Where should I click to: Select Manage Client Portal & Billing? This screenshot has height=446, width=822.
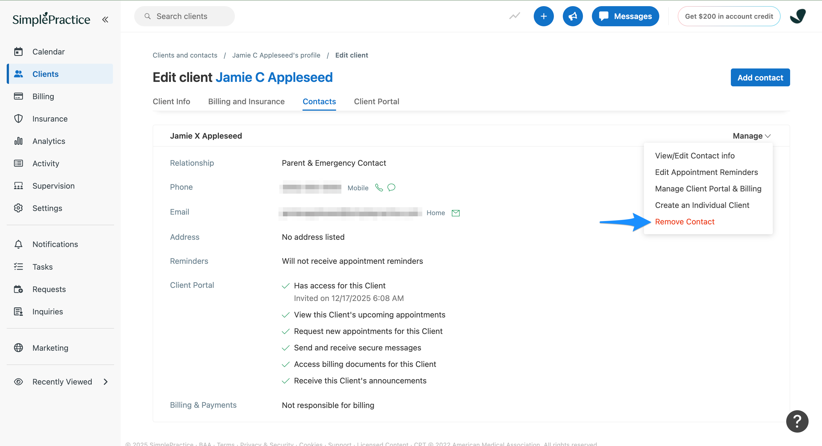708,189
